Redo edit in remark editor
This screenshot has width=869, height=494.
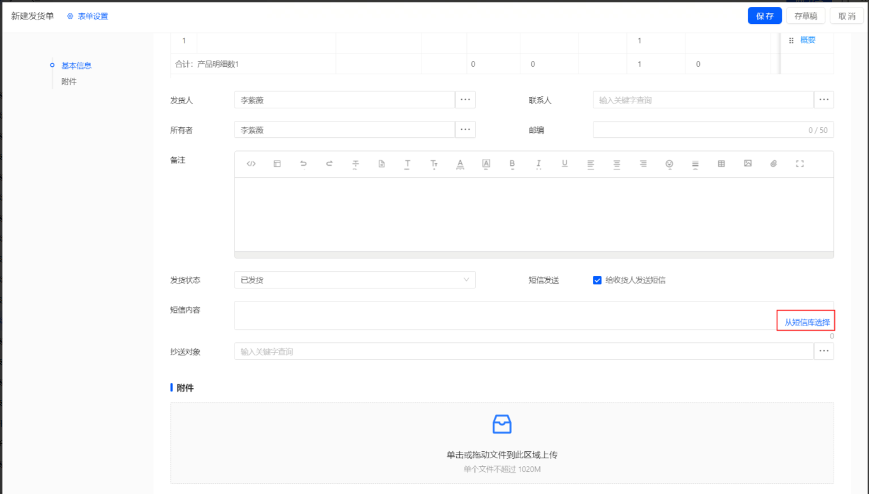329,164
